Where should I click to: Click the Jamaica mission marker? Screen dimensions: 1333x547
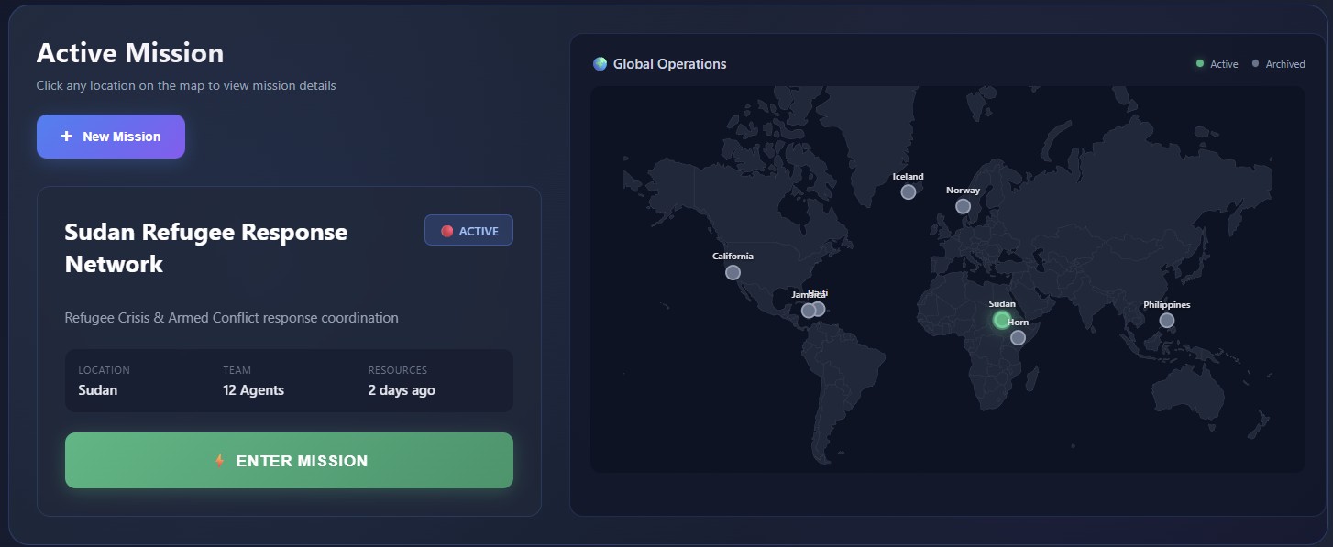pyautogui.click(x=806, y=310)
